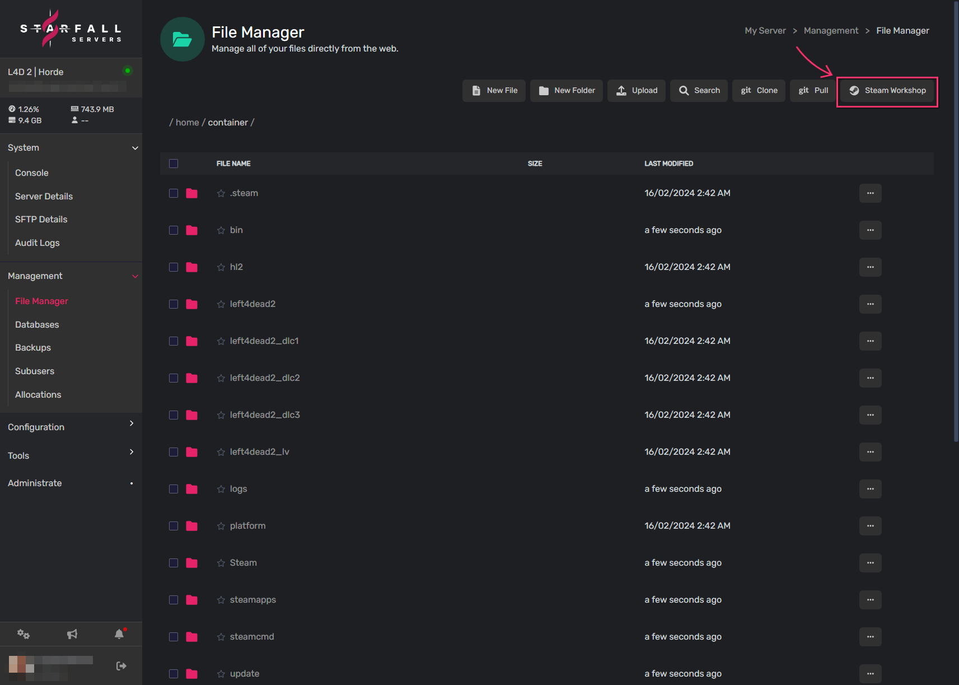The height and width of the screenshot is (685, 959).
Task: Click the logout icon
Action: tap(121, 666)
